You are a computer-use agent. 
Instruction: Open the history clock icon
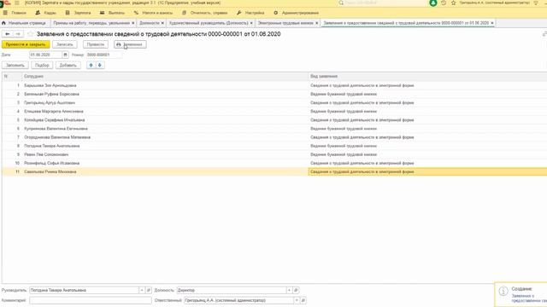coord(444,3)
